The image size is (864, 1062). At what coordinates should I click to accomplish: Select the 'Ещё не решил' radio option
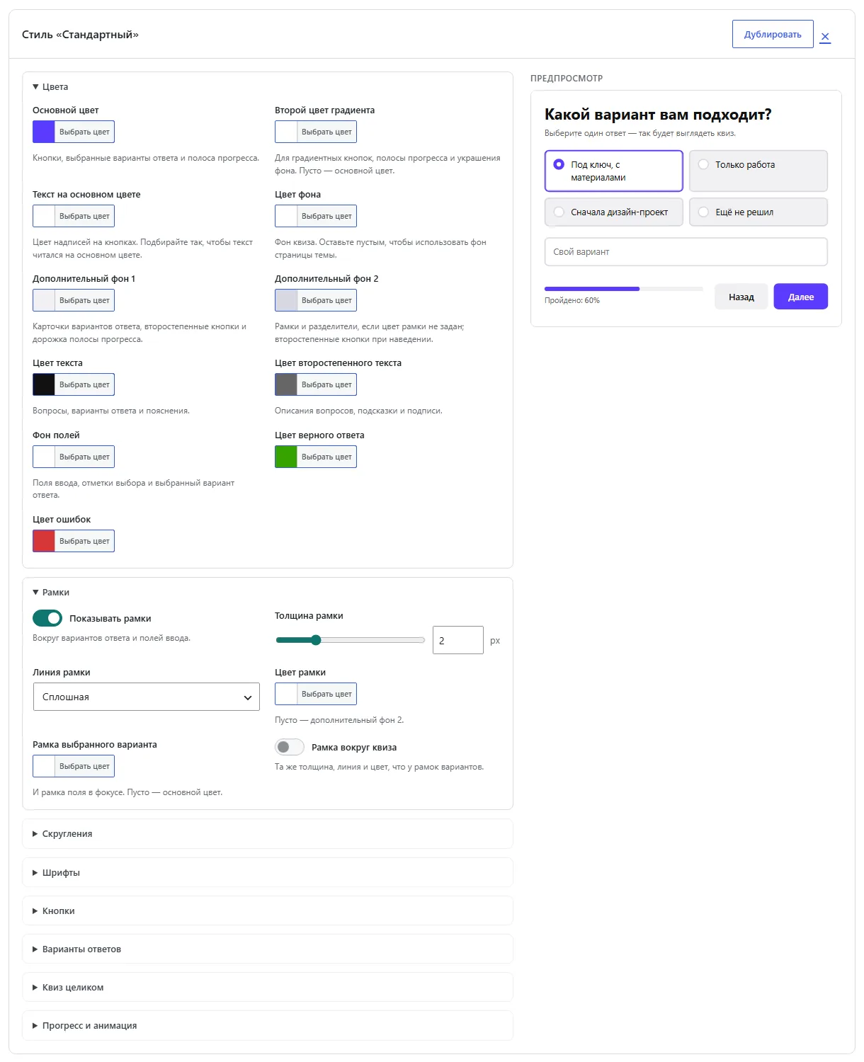click(x=758, y=212)
